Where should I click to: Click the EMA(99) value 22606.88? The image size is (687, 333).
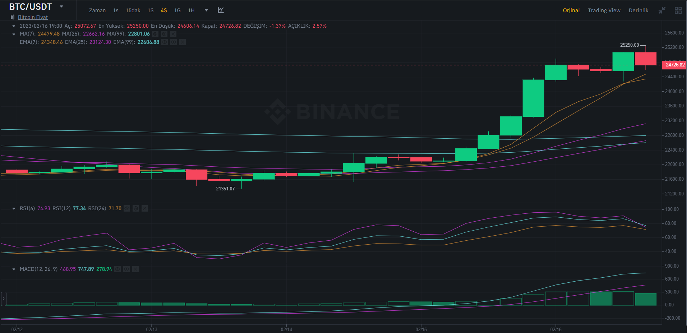pyautogui.click(x=148, y=42)
